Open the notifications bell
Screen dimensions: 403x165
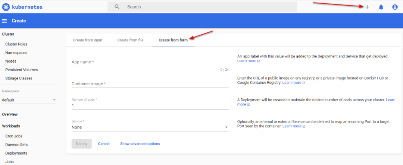tap(381, 7)
